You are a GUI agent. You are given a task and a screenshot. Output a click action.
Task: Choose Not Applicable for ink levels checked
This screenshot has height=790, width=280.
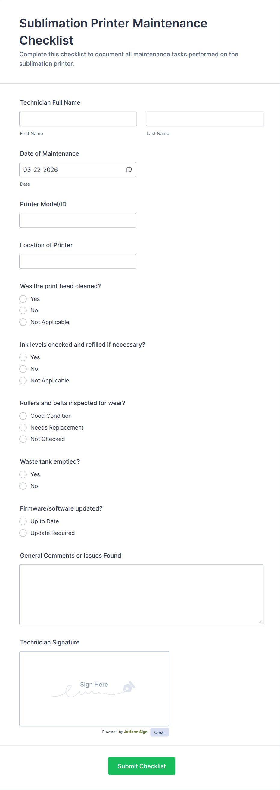click(23, 381)
